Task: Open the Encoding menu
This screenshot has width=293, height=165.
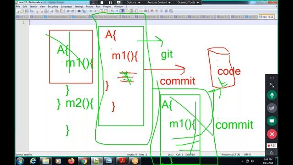Action: (x=53, y=6)
